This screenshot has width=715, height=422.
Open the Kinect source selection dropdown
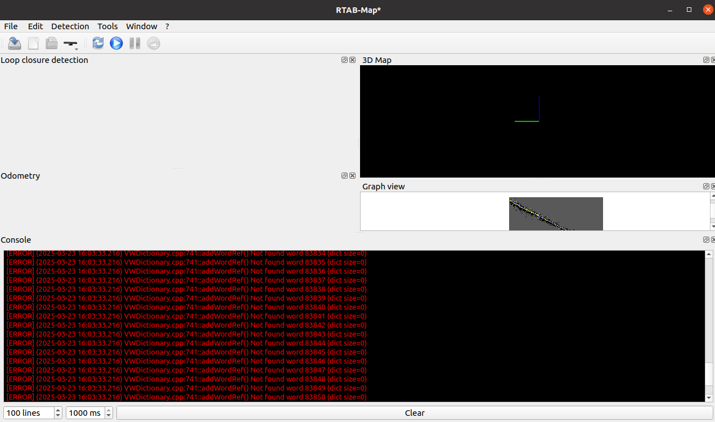click(71, 44)
